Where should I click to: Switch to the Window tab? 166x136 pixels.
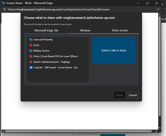coord(85,30)
